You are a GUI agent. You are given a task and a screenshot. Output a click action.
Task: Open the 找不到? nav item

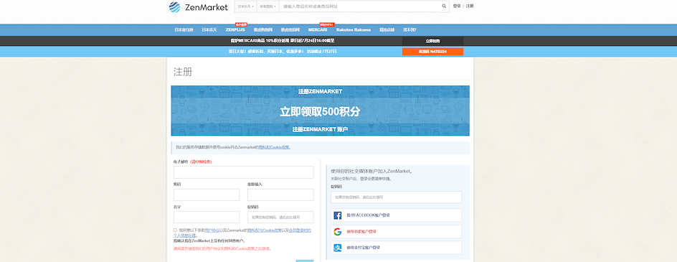click(x=409, y=30)
